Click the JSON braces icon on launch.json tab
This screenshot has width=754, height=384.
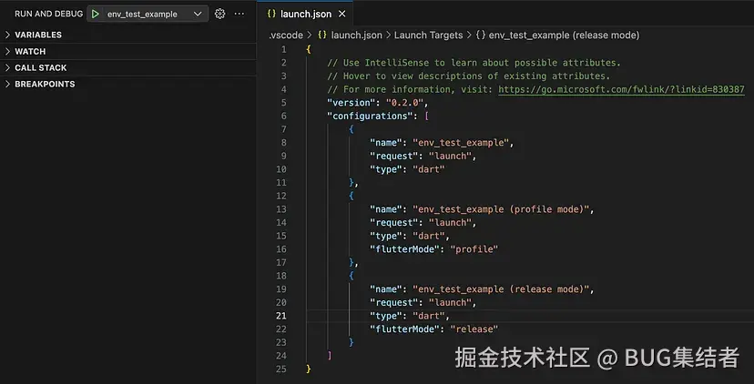coord(271,14)
